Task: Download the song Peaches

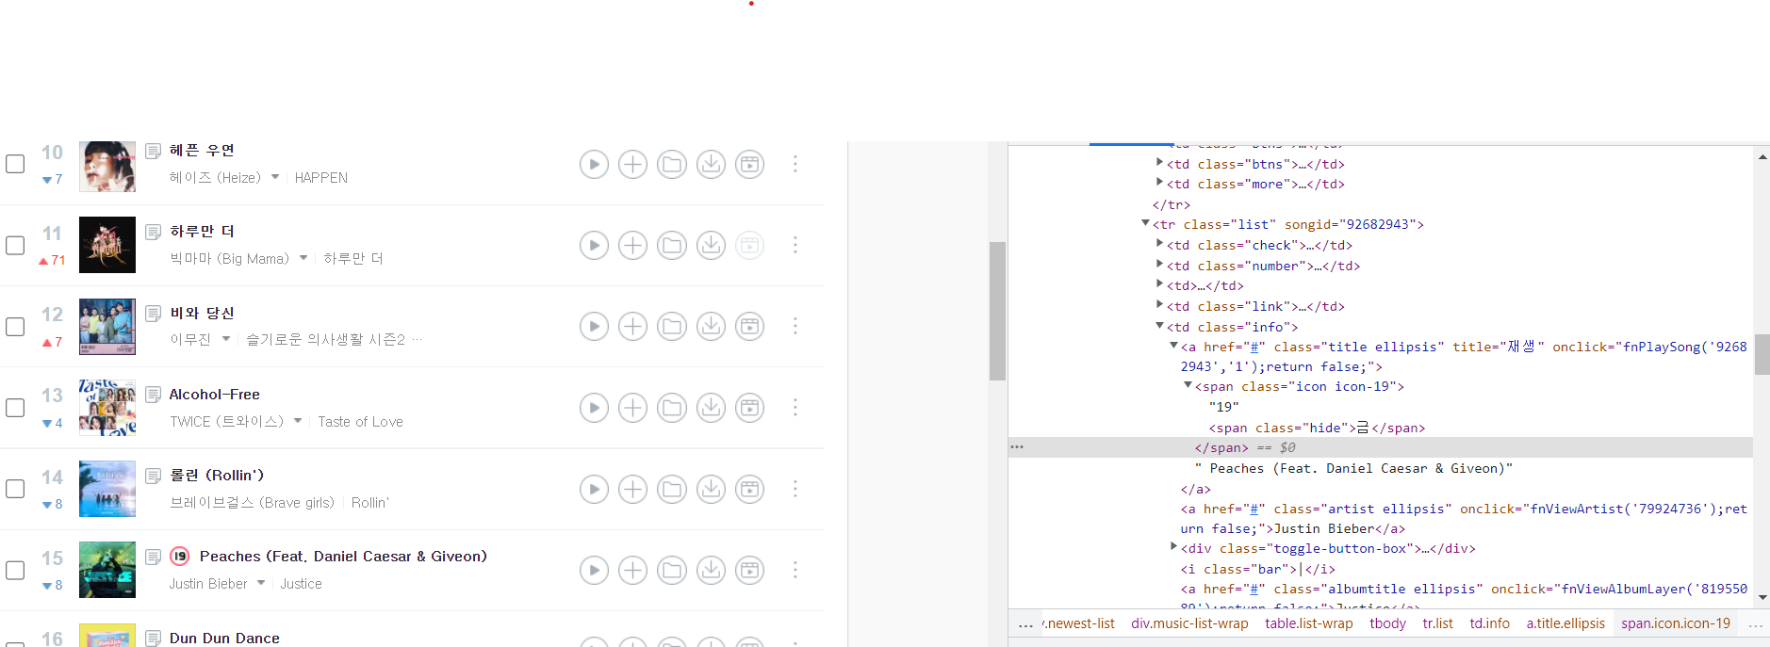Action: click(x=711, y=570)
